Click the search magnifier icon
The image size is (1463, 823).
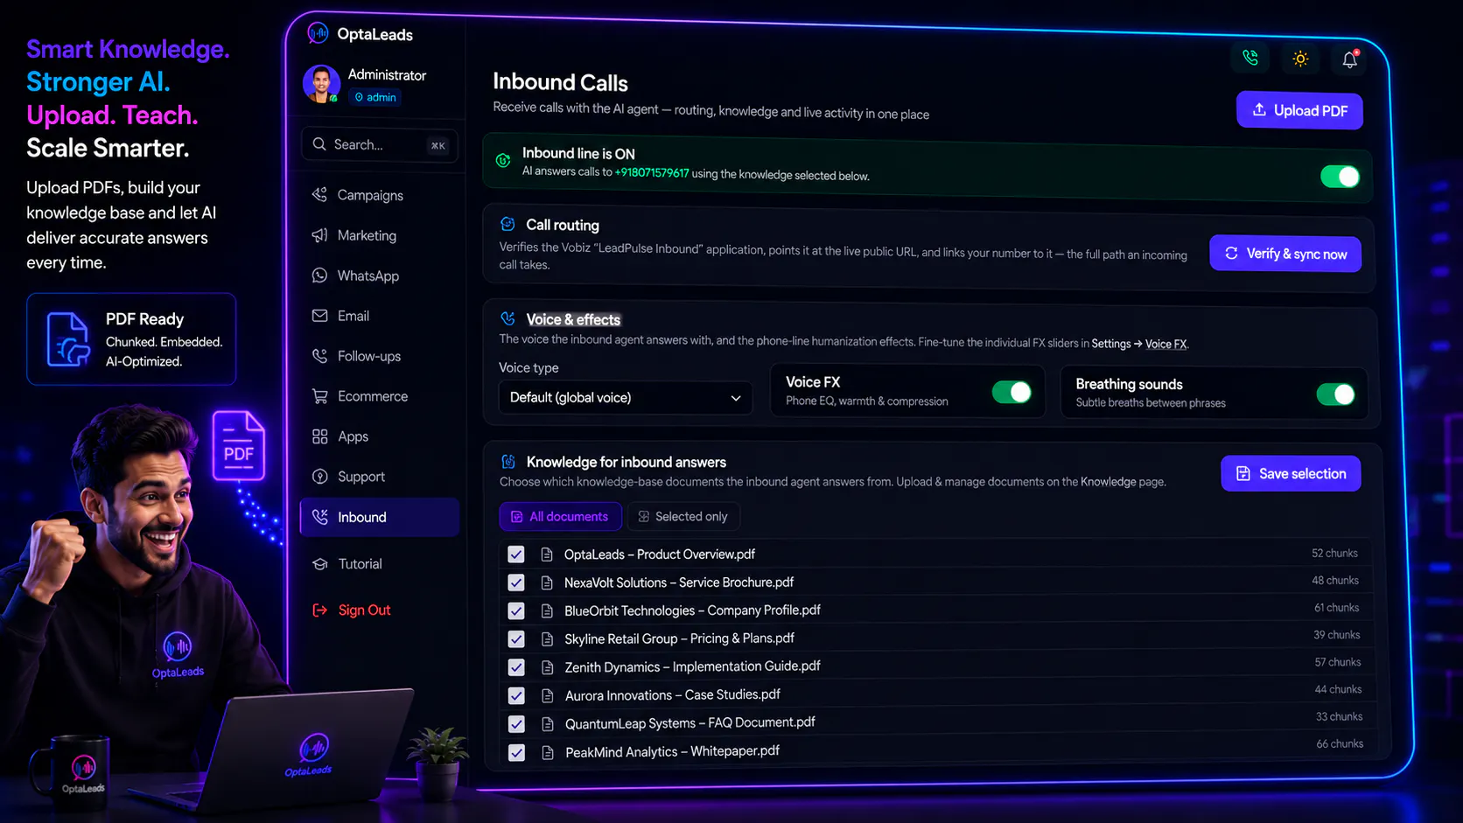(319, 144)
